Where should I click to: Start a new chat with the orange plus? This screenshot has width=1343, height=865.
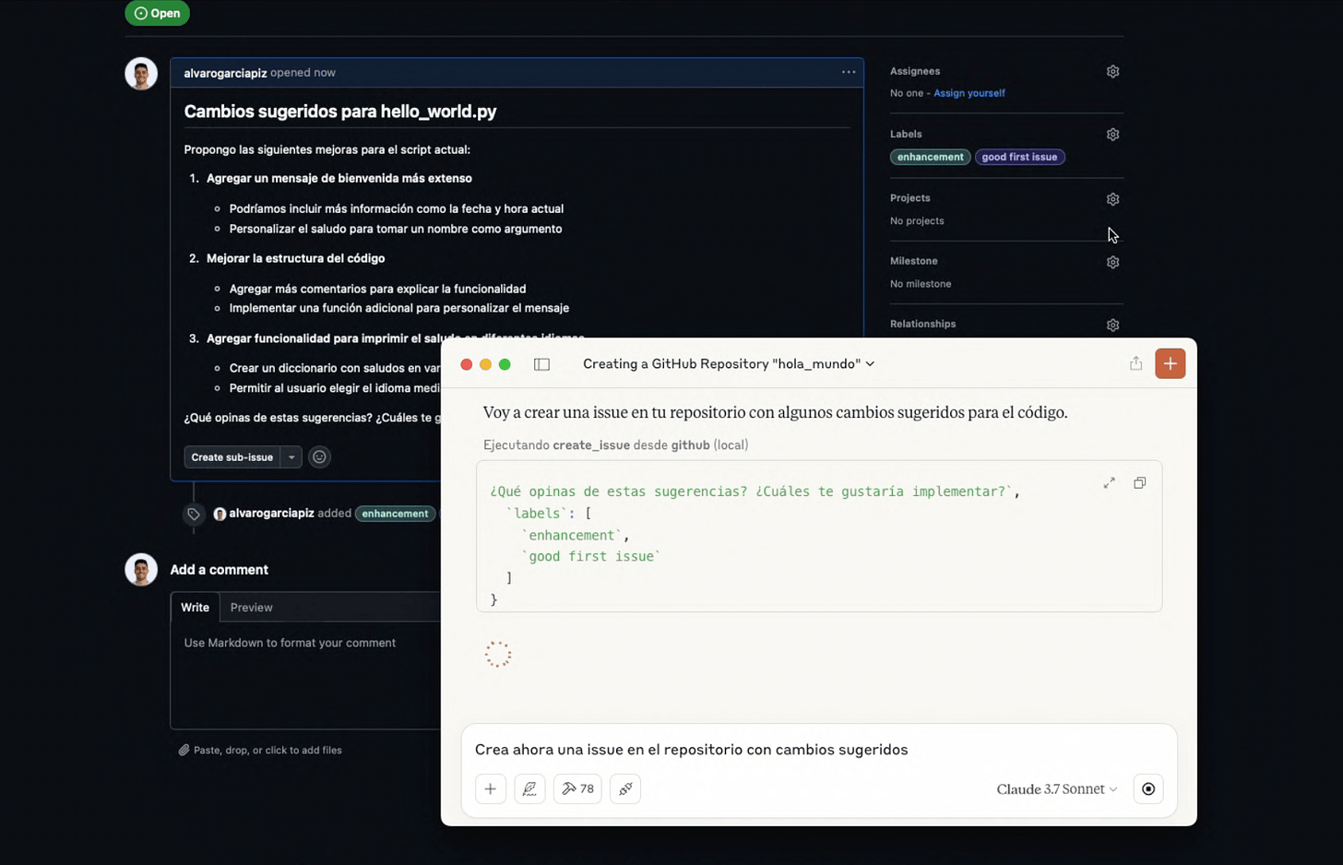tap(1170, 363)
